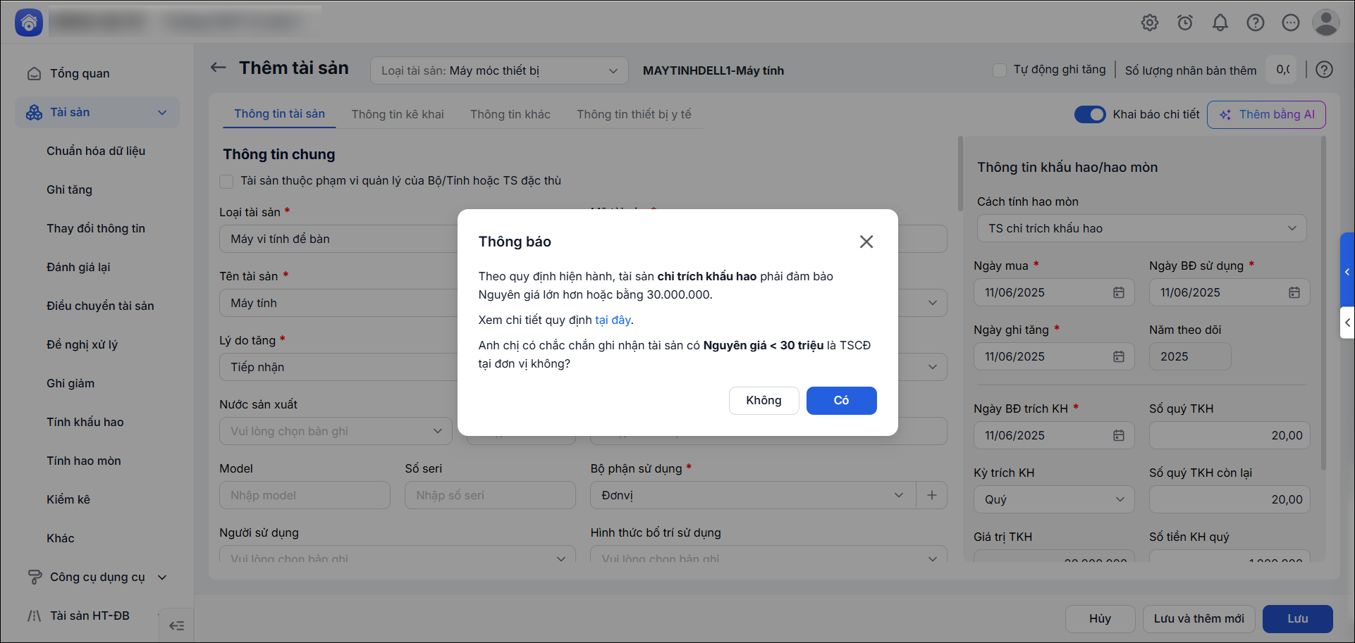Open Loại tài sản Máy móc thiết bị dropdown
This screenshot has width=1355, height=643.
[x=499, y=70]
